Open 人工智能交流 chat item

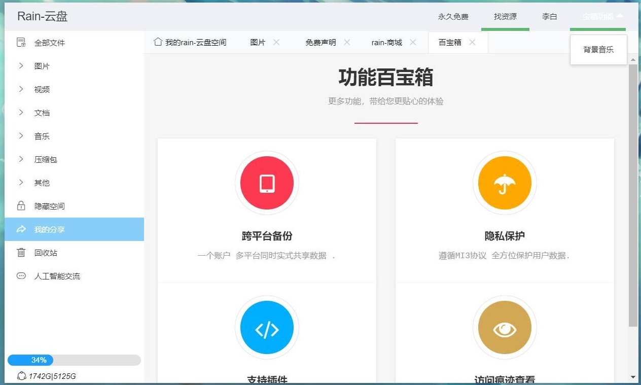click(57, 276)
